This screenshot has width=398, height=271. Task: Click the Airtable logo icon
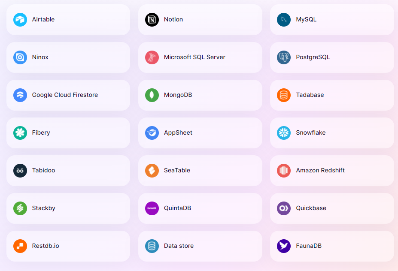point(20,20)
